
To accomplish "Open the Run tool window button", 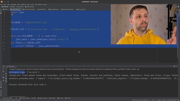I will coord(16,98).
